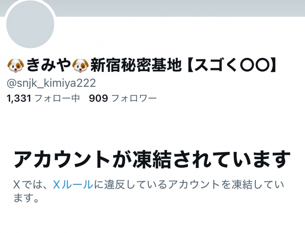This screenshot has height=233, width=305.
Task: Click the フォロー中 label
Action: click(57, 98)
